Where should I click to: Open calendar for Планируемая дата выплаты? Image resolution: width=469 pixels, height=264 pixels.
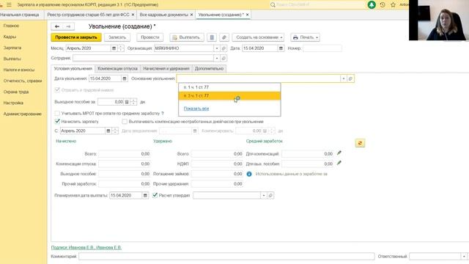145,196
